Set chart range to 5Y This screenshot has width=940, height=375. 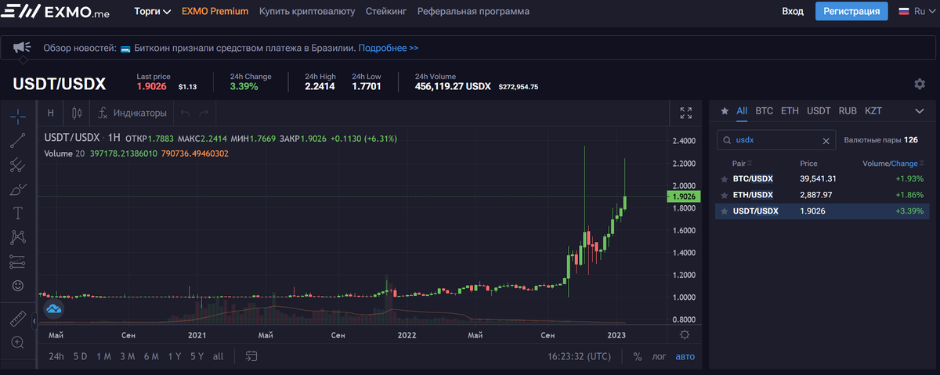[x=197, y=356]
